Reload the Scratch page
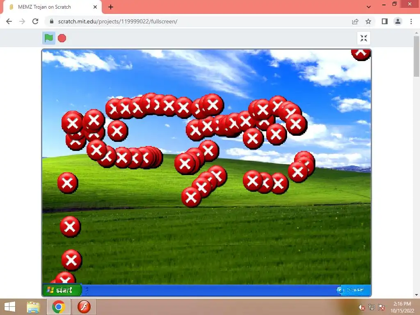 coord(35,21)
